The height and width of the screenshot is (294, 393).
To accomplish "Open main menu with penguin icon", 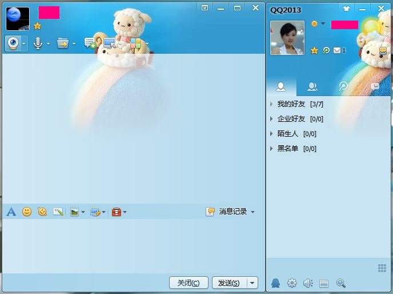I will point(276,283).
